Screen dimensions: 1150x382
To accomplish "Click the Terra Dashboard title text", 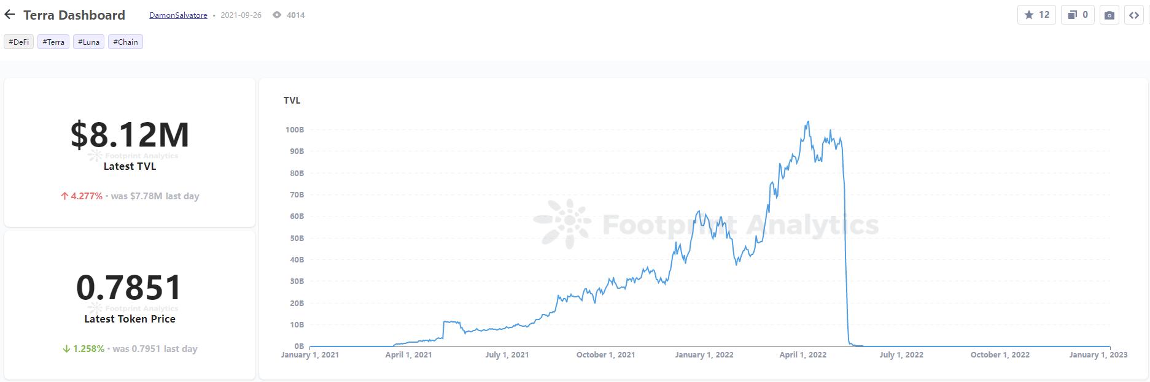I will 74,15.
